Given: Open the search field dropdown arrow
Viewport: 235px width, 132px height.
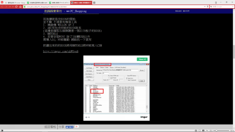Looking at the screenshot, I should pyautogui.click(x=233, y=7).
